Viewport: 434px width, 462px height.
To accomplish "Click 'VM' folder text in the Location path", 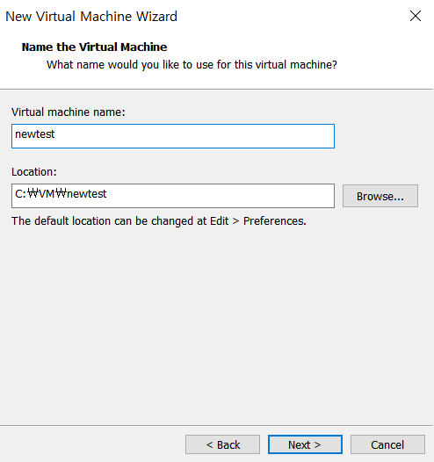I will pyautogui.click(x=47, y=194).
